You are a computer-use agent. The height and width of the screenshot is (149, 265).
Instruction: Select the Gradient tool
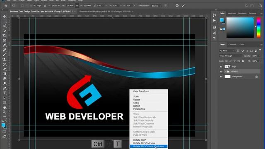point(5,74)
